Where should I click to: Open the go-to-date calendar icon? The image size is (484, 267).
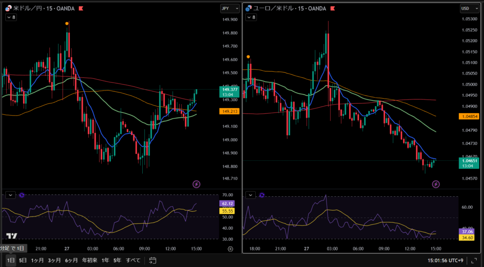(x=153, y=260)
